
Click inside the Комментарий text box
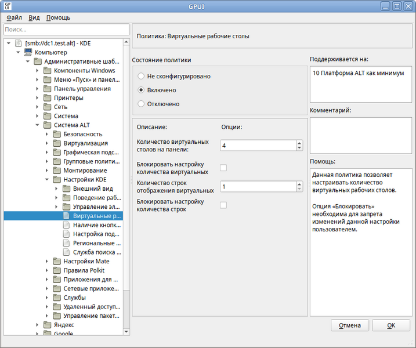click(361, 135)
